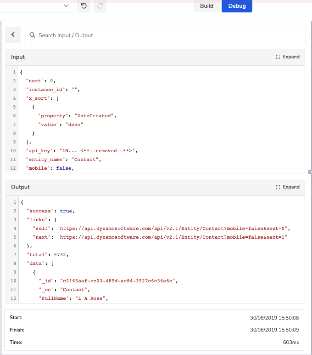Viewport: 312px width, 355px height.
Task: Click the Input panel header title
Action: coord(18,57)
